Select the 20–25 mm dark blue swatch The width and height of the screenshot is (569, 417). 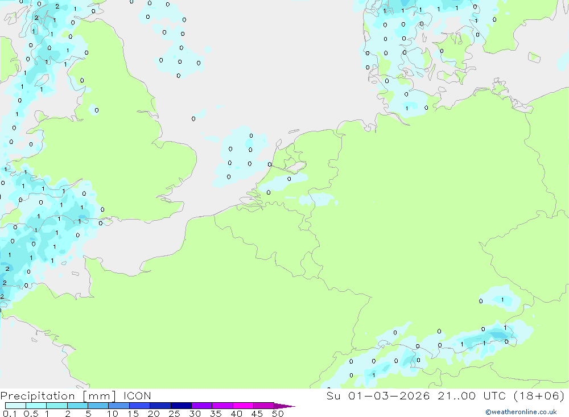coord(160,406)
